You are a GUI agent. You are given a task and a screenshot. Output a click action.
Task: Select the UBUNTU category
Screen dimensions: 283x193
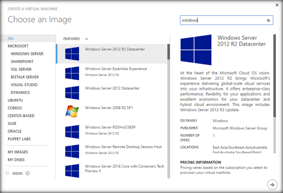pos(15,100)
